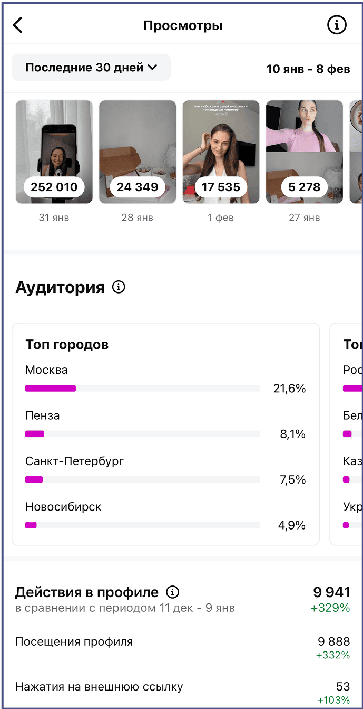363x709 pixels.
Task: Open the Последние 30 дней dropdown
Action: click(x=91, y=68)
